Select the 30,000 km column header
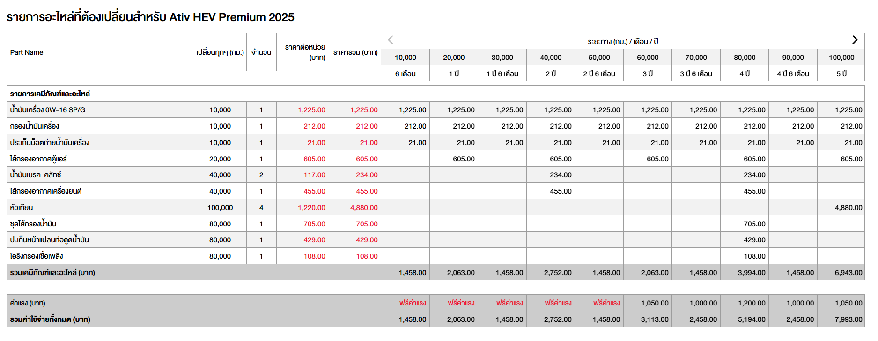This screenshot has width=878, height=341. [x=502, y=58]
